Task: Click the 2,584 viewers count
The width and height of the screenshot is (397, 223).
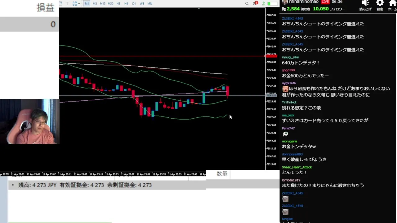Action: point(293,9)
